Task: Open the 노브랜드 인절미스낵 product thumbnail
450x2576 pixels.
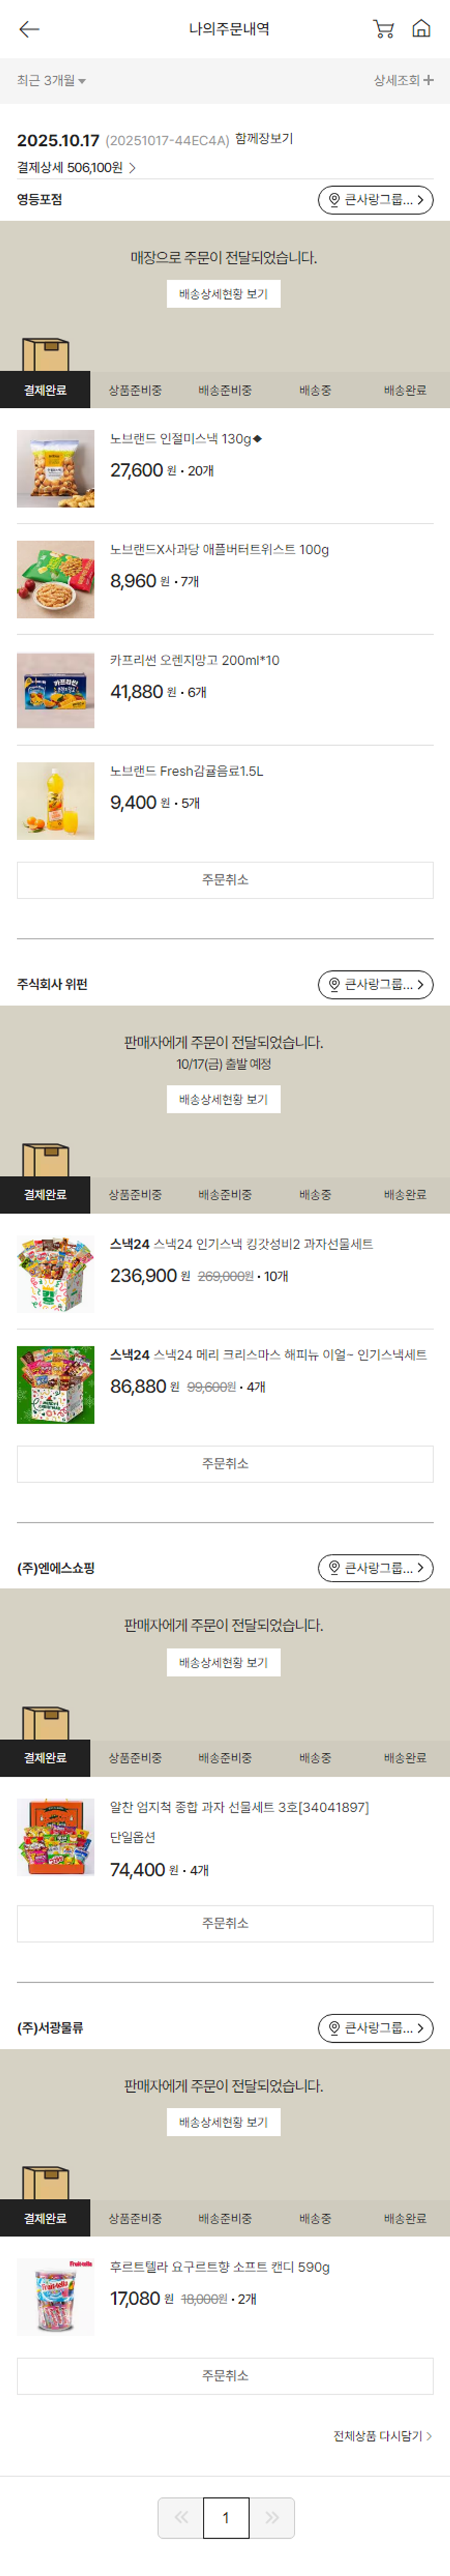Action: click(56, 469)
